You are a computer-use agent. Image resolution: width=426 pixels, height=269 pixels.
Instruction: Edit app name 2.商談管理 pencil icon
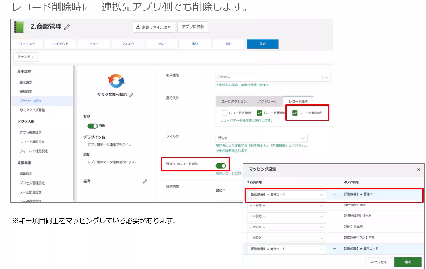pyautogui.click(x=67, y=26)
